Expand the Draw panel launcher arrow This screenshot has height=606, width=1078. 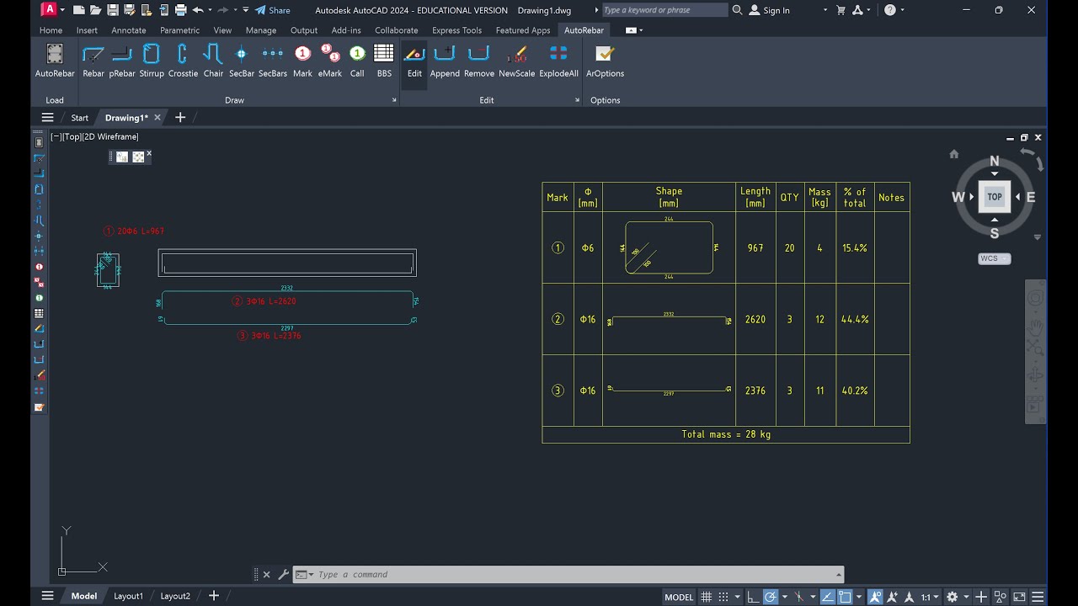pyautogui.click(x=394, y=100)
